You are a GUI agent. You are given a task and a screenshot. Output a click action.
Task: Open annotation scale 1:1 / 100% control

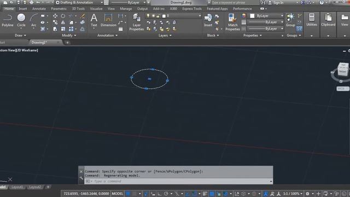[293, 194]
